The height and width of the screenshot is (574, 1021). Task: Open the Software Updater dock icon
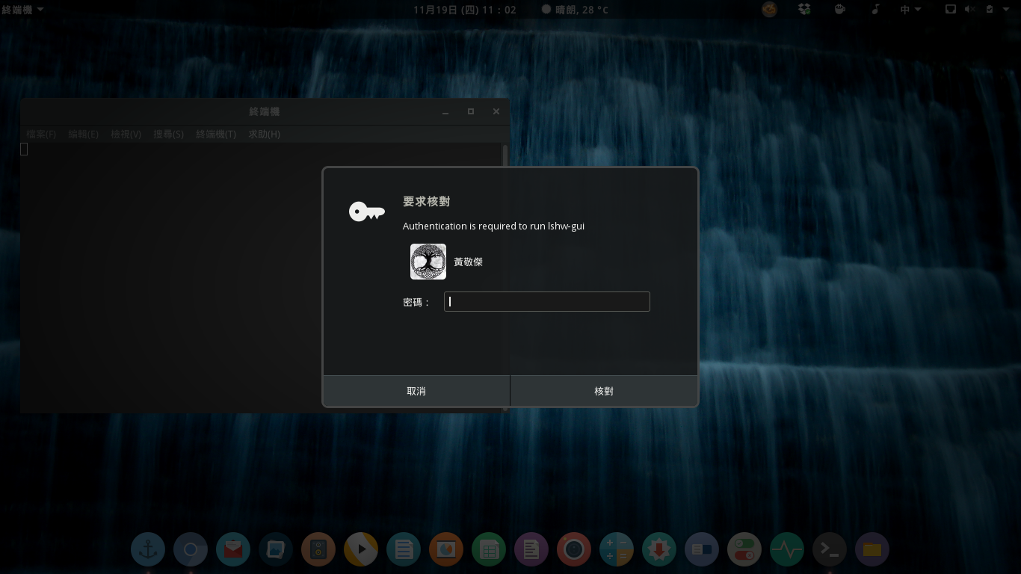pyautogui.click(x=658, y=549)
